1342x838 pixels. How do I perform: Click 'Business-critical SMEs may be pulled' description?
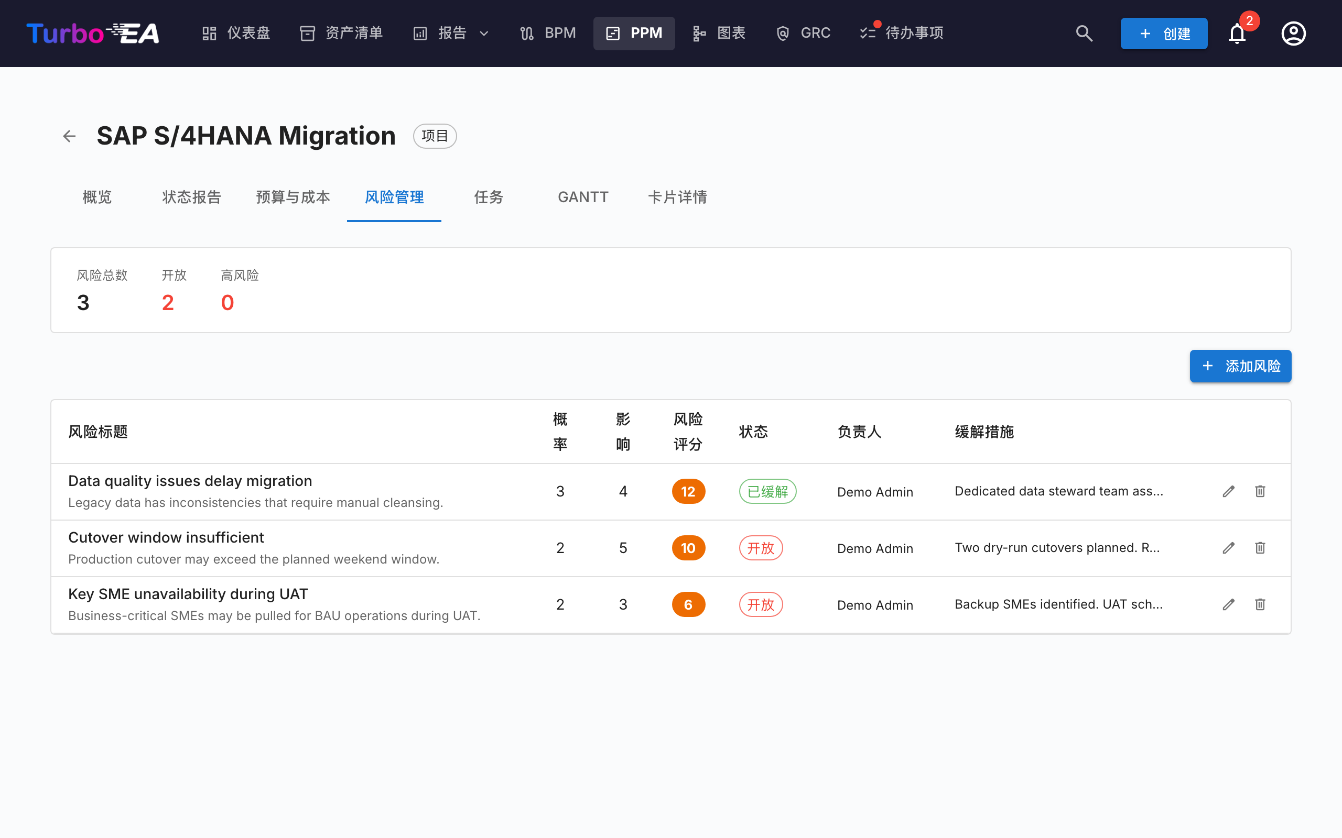(x=275, y=616)
